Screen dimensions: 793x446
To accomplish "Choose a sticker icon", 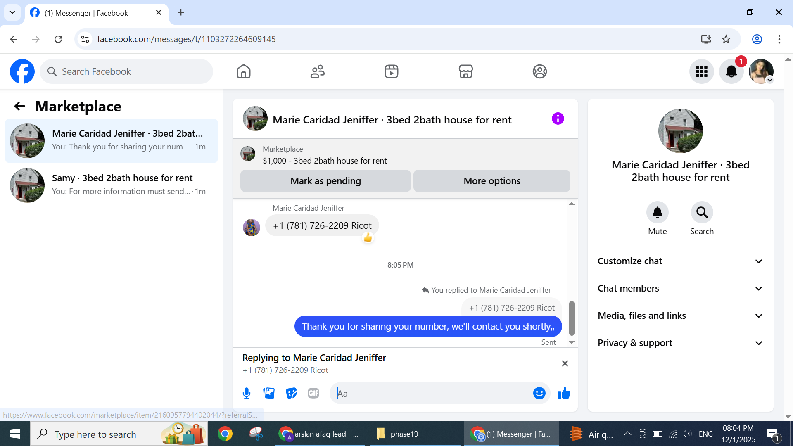I will click(291, 393).
